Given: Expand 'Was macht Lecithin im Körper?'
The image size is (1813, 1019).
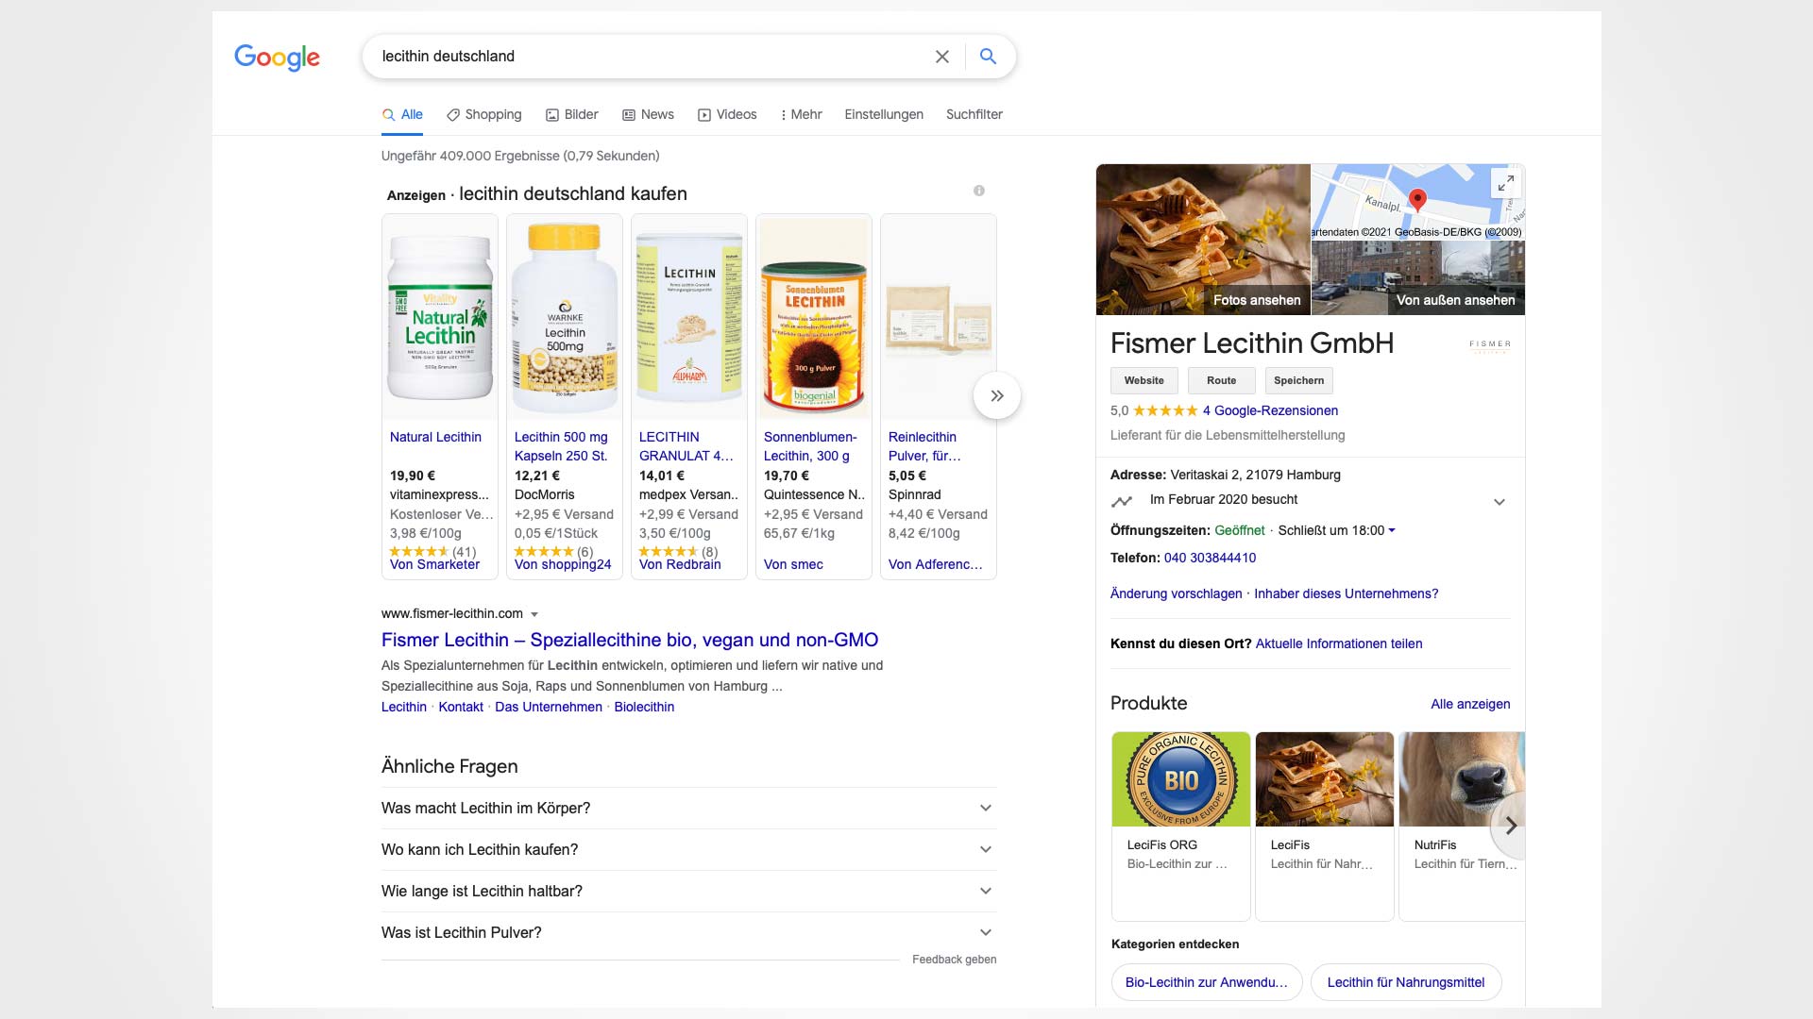Looking at the screenshot, I should [688, 809].
